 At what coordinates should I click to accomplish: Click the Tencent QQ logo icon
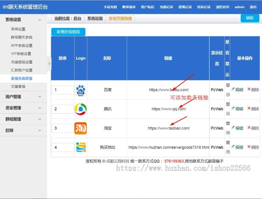coord(81,109)
